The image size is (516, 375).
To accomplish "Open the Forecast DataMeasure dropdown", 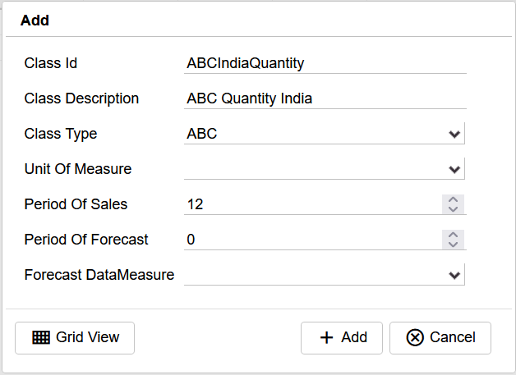I will (x=324, y=275).
